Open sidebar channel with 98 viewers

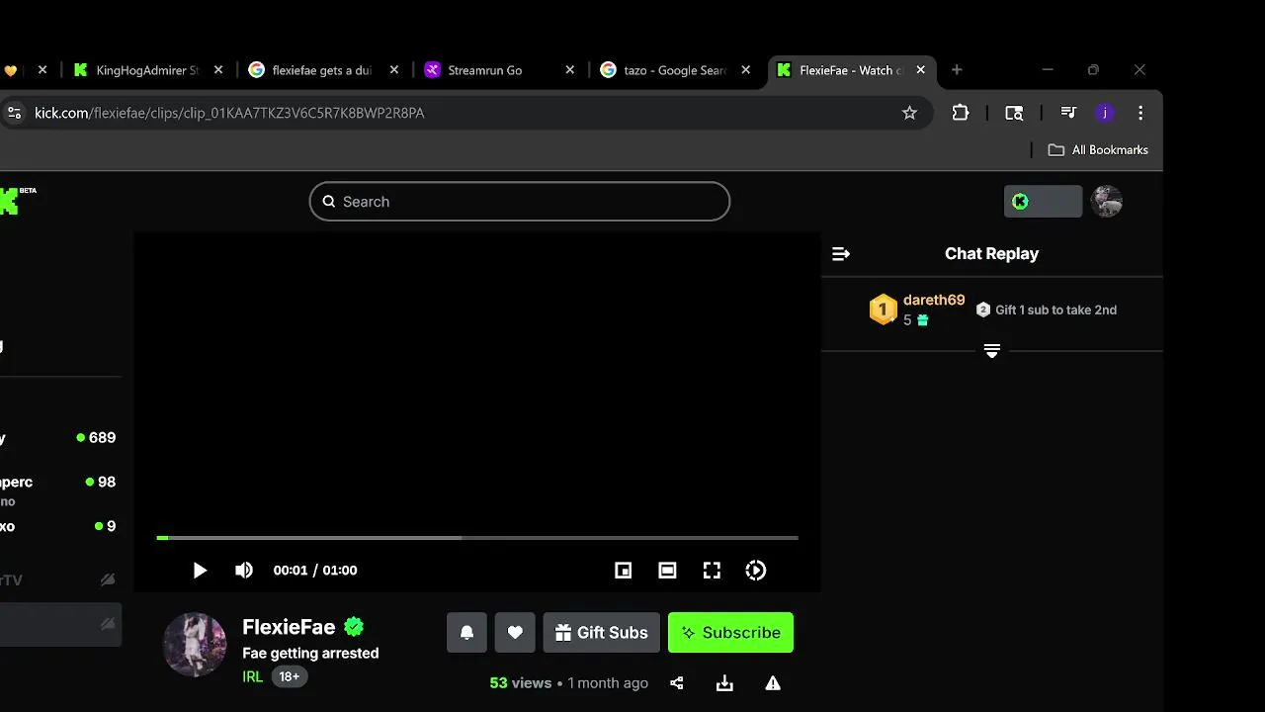(59, 489)
